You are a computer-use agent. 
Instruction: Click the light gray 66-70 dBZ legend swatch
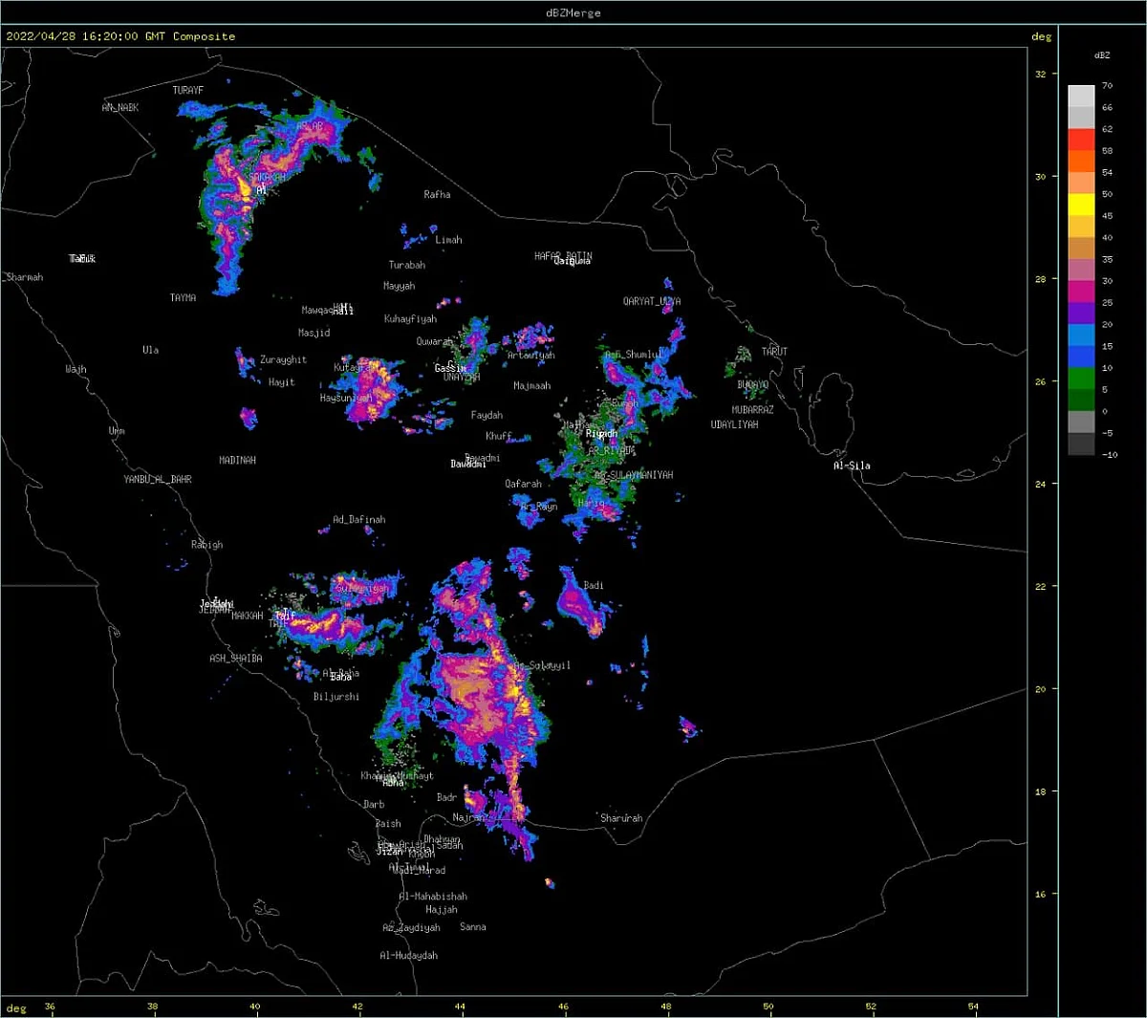click(1081, 97)
